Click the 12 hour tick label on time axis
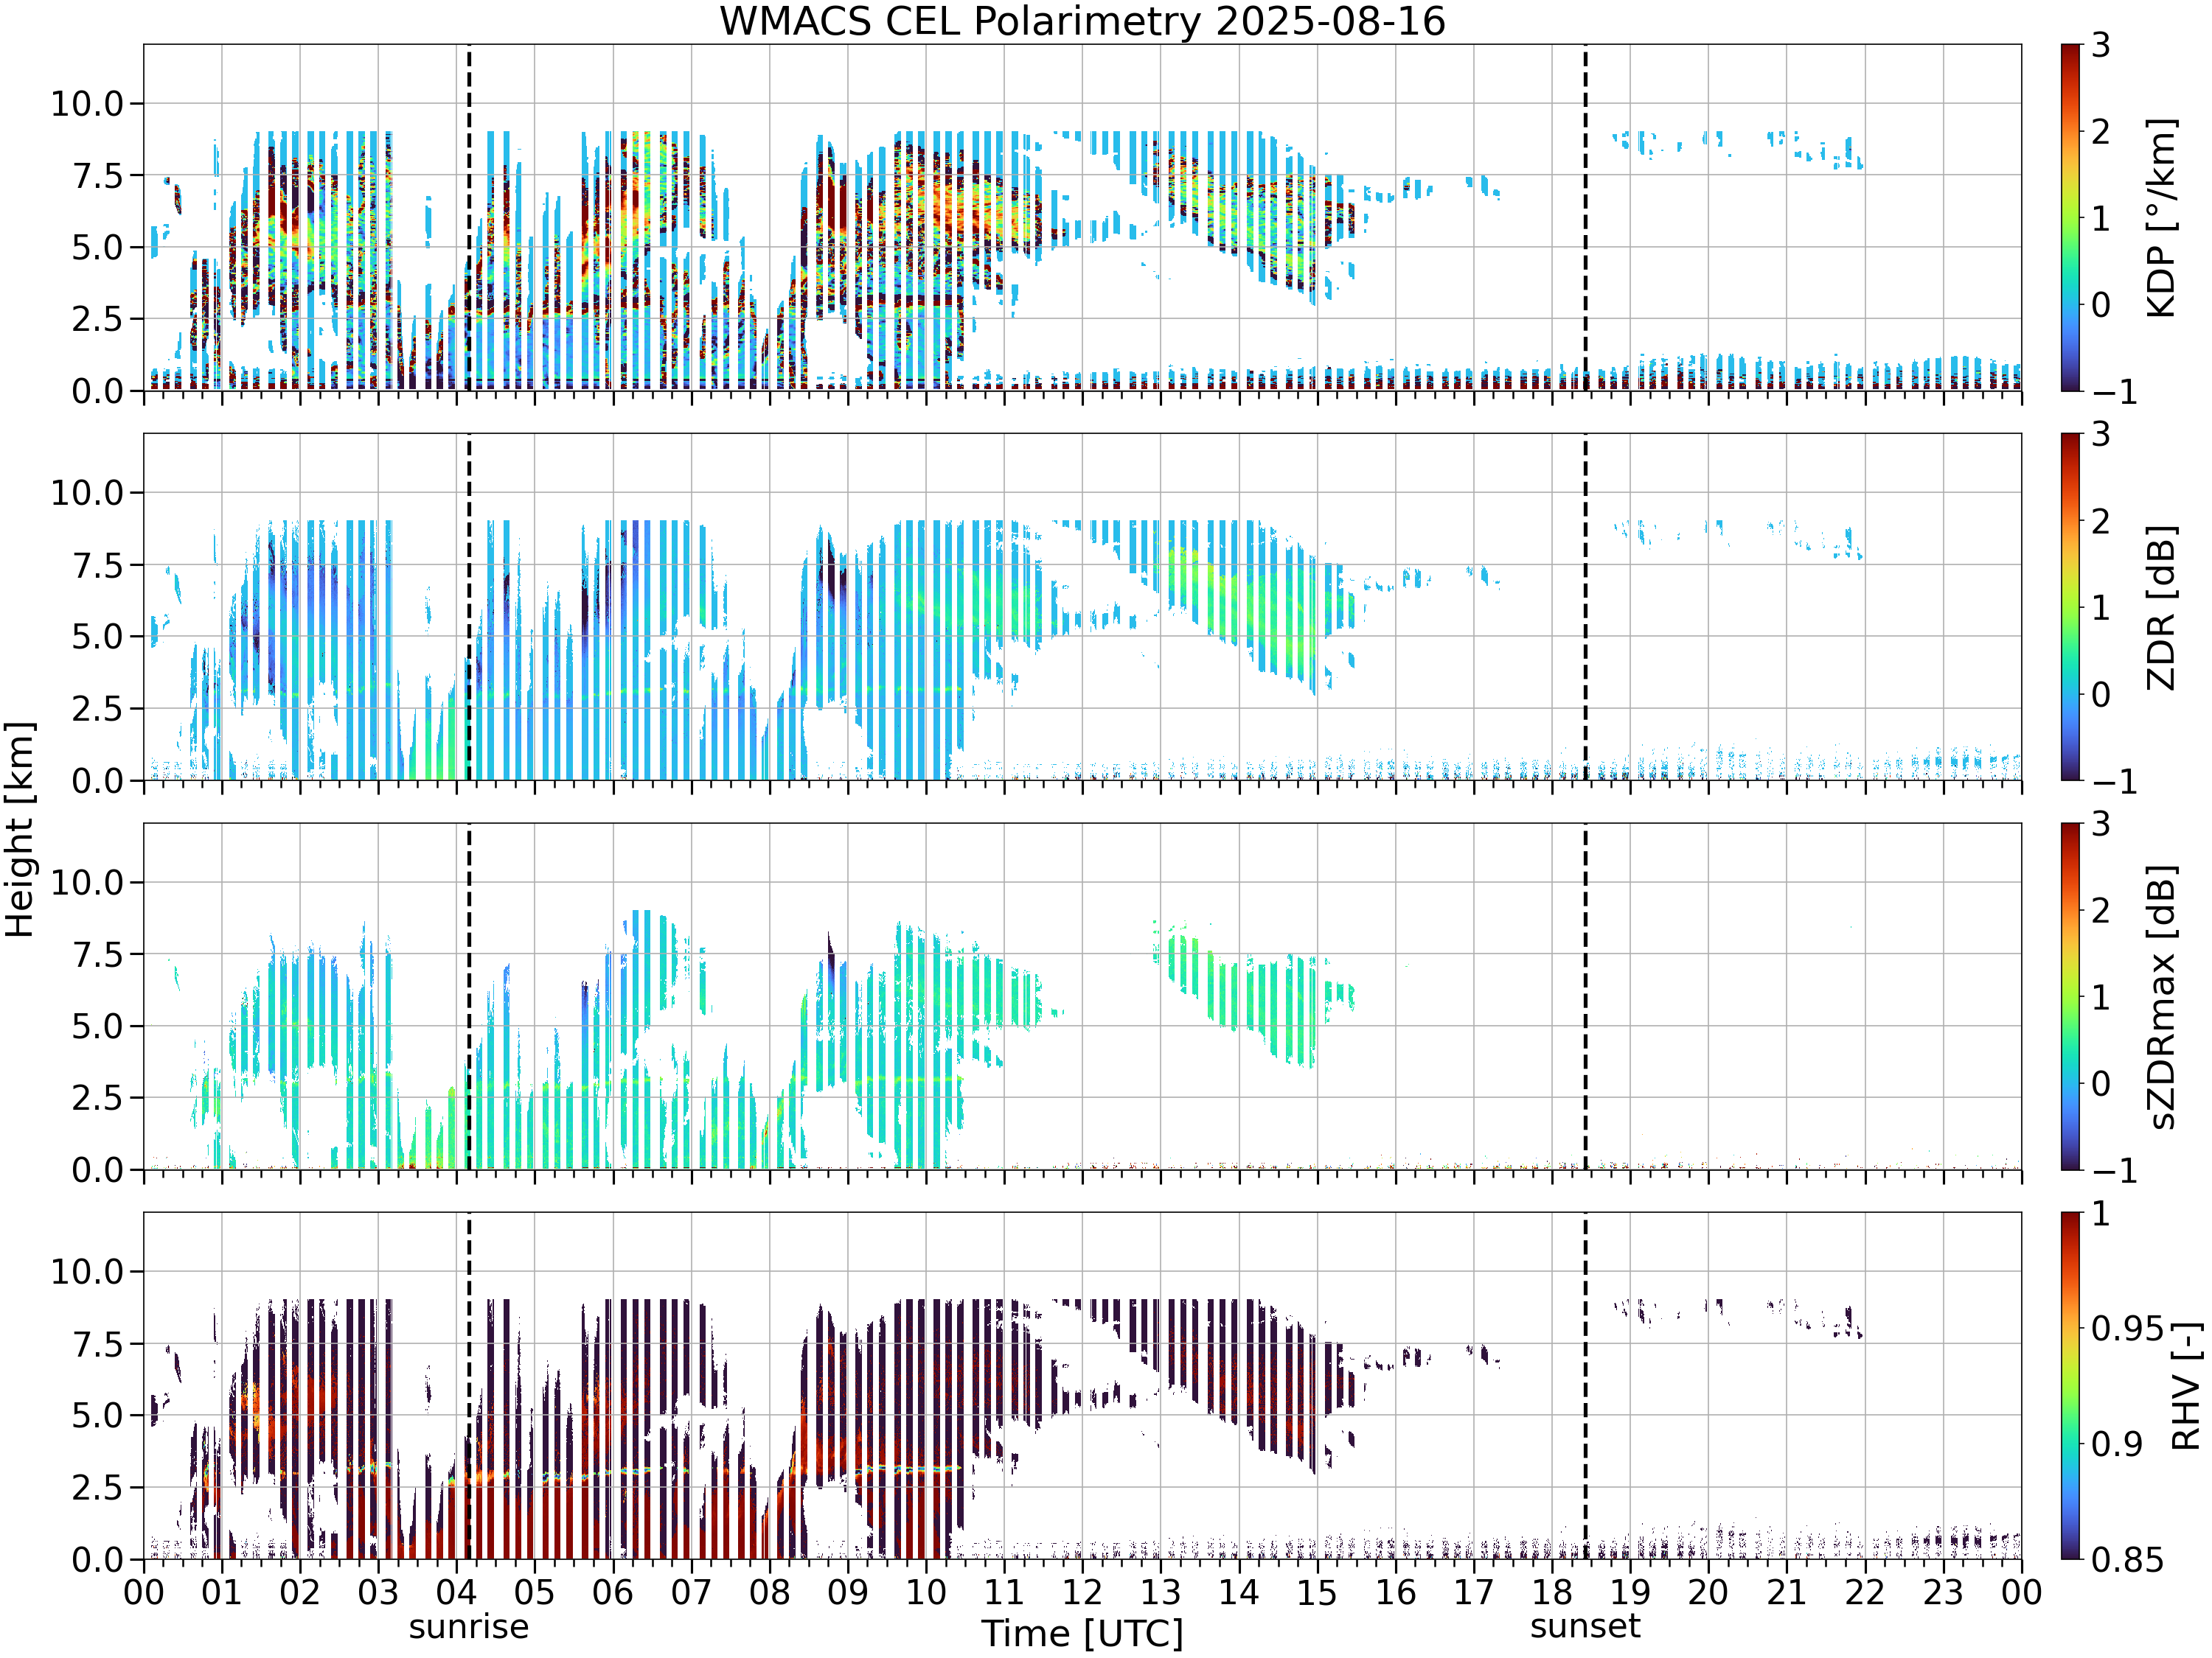This screenshot has height=1658, width=2212. 1082,1592
